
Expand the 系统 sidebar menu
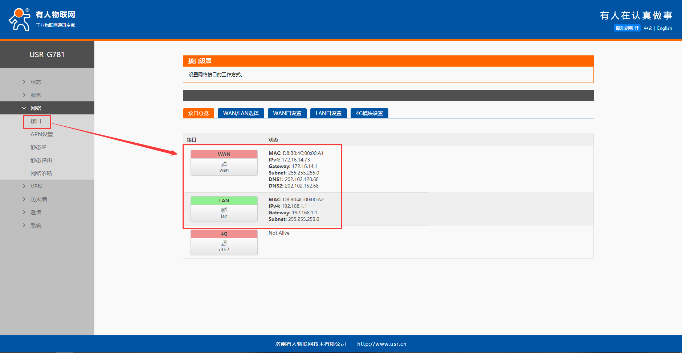click(36, 226)
